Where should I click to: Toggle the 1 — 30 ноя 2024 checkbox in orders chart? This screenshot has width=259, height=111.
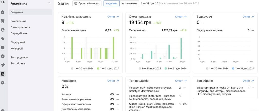point(72,68)
